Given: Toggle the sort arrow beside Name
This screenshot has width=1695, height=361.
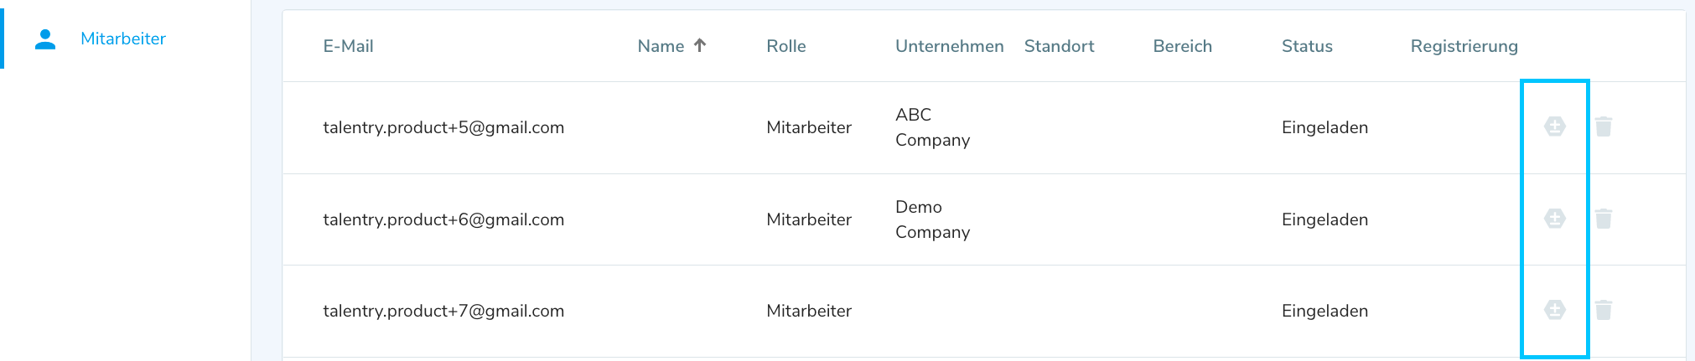Looking at the screenshot, I should click(x=700, y=45).
